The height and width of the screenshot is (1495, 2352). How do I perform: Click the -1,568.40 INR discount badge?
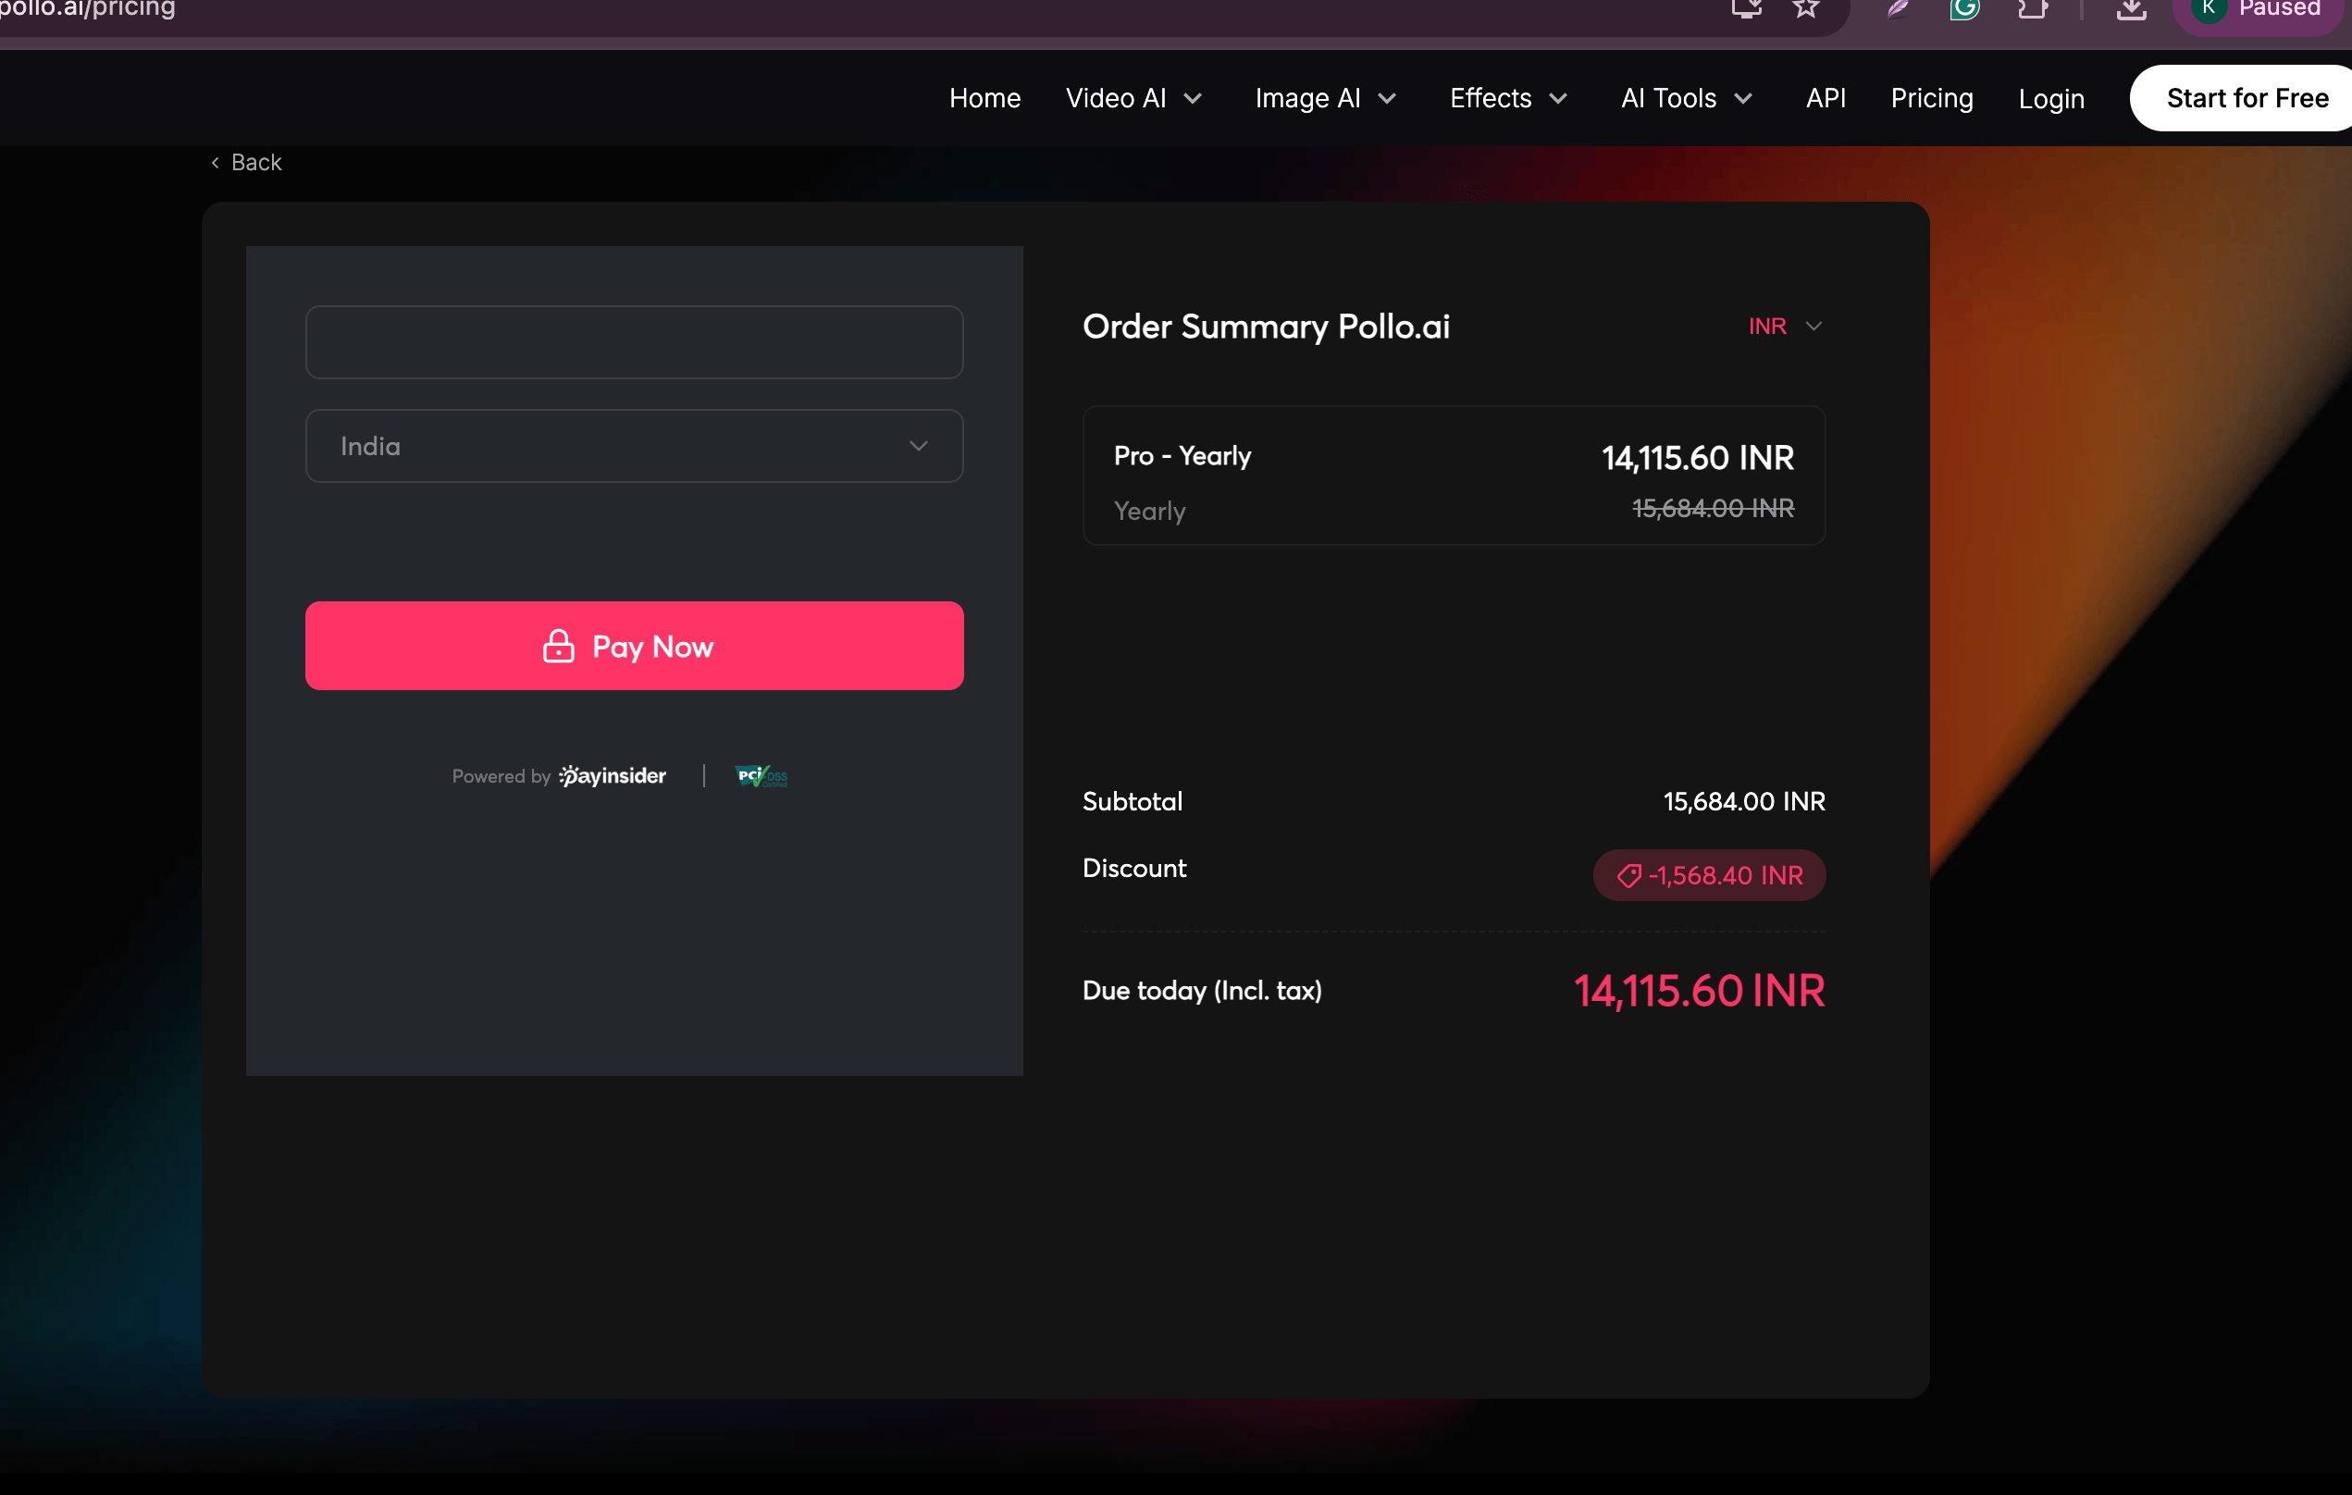1708,875
